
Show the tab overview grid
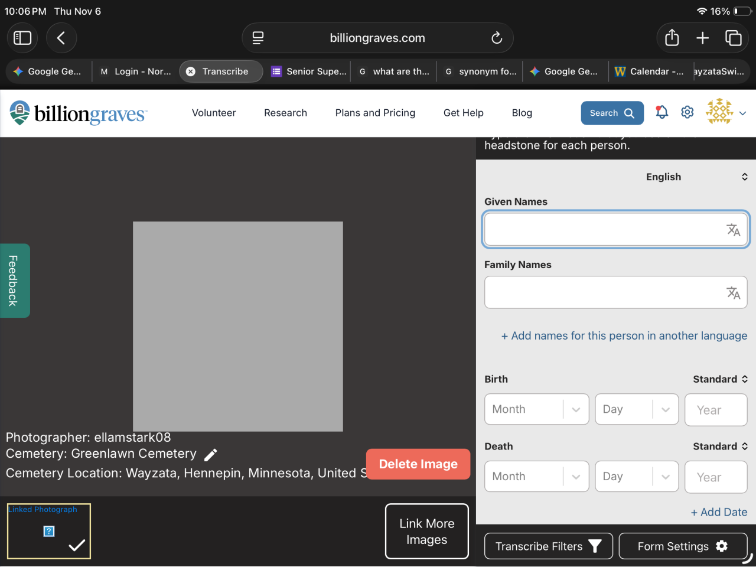point(734,38)
